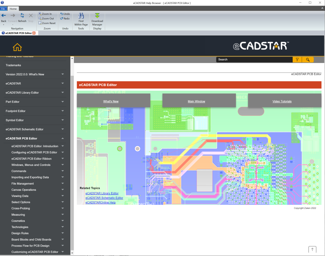Refresh the help page
The height and width of the screenshot is (256, 325).
[x=22, y=18]
